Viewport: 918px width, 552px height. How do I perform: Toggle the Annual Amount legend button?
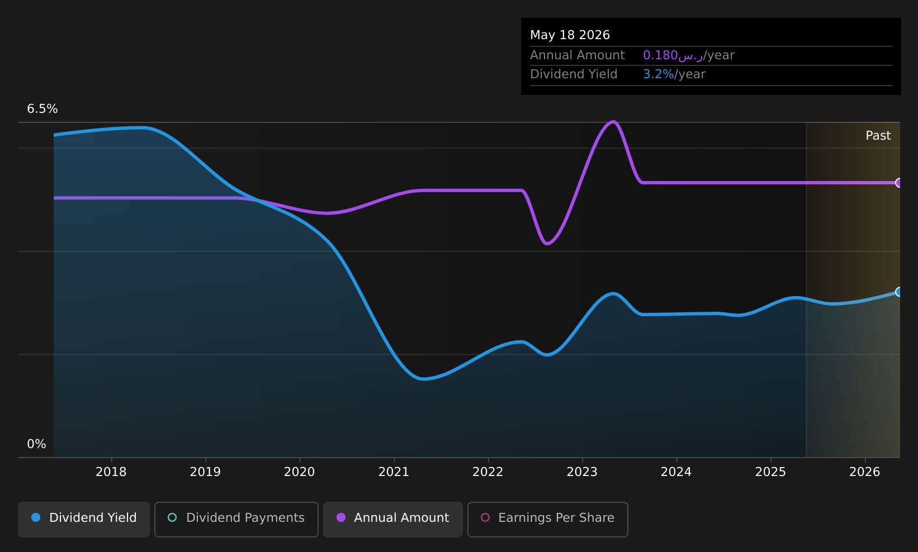click(393, 519)
